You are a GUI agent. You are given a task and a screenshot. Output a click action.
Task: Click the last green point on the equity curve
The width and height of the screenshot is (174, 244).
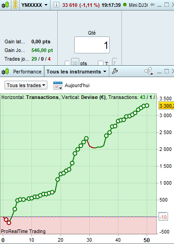point(147,106)
